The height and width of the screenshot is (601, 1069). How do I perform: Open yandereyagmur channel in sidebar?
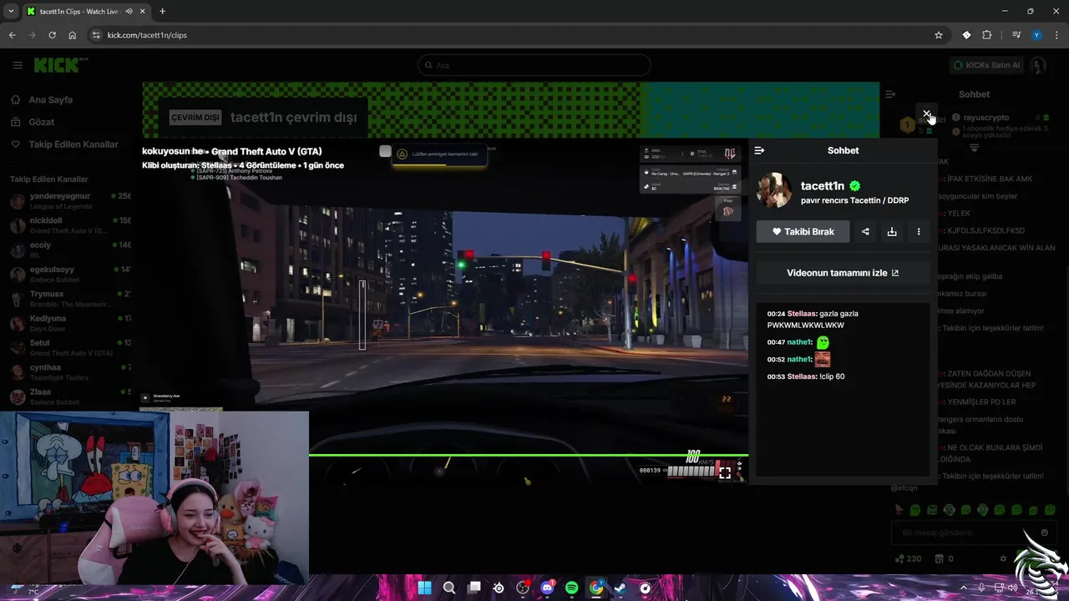click(x=69, y=201)
